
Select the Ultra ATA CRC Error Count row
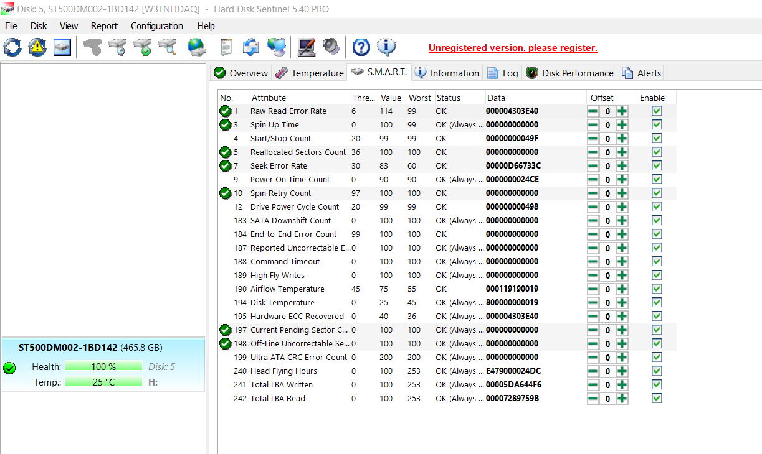point(447,358)
